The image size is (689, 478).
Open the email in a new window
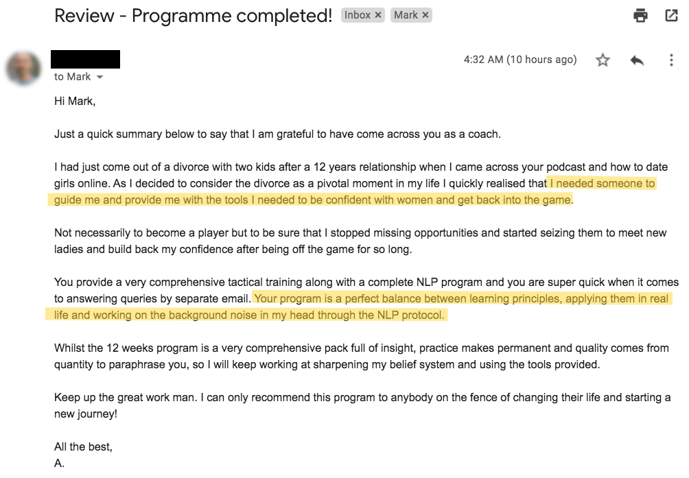(672, 15)
